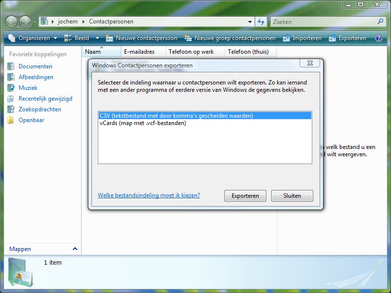Create a Nieuwe contactpersoon

tap(141, 38)
